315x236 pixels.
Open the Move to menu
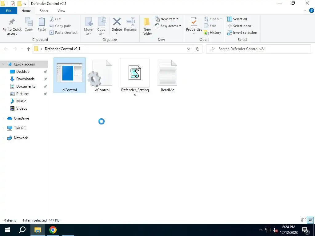click(88, 26)
